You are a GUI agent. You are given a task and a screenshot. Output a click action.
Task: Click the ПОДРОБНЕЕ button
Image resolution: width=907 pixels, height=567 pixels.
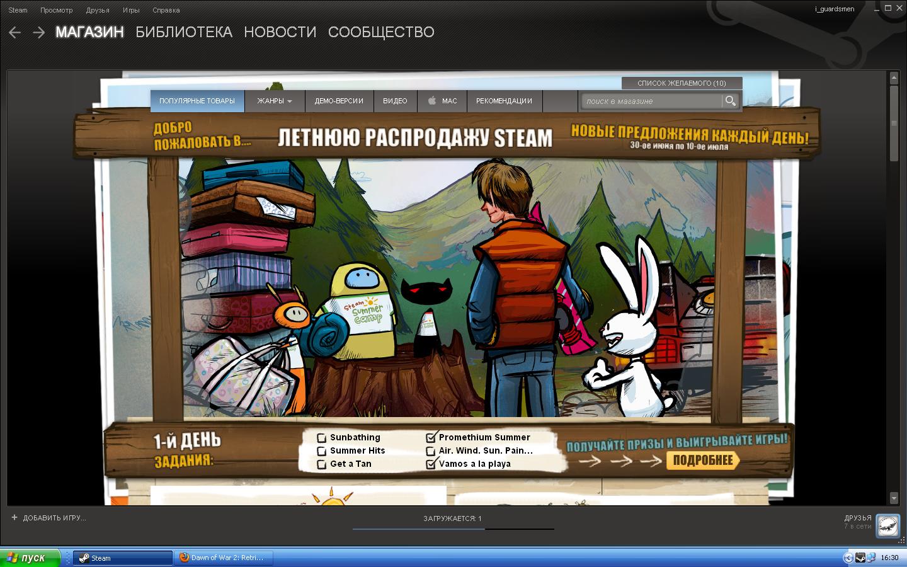(x=702, y=460)
